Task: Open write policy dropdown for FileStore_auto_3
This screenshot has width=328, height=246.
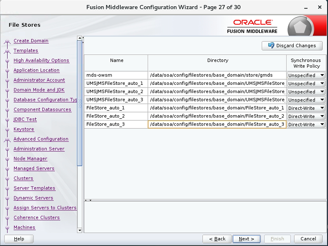Action: click(x=306, y=124)
